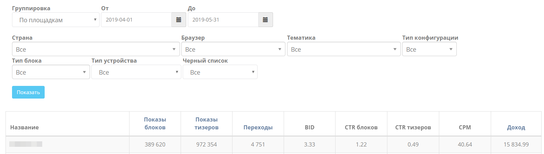Expand the Тип конфигурации dropdown

[x=429, y=49]
